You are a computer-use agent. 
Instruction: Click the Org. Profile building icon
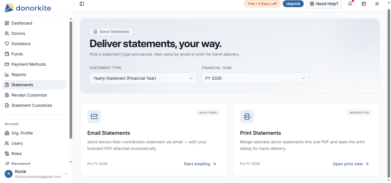[7, 133]
